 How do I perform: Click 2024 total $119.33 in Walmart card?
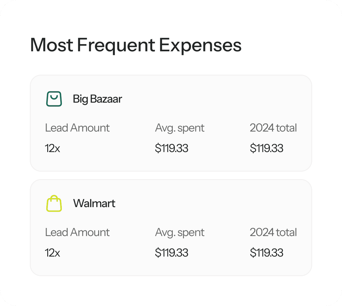click(267, 253)
